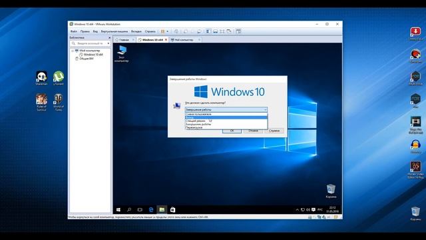Image resolution: width=426 pixels, height=240 pixels.
Task: Open File Explorer on guest taskbar
Action: pos(162,210)
